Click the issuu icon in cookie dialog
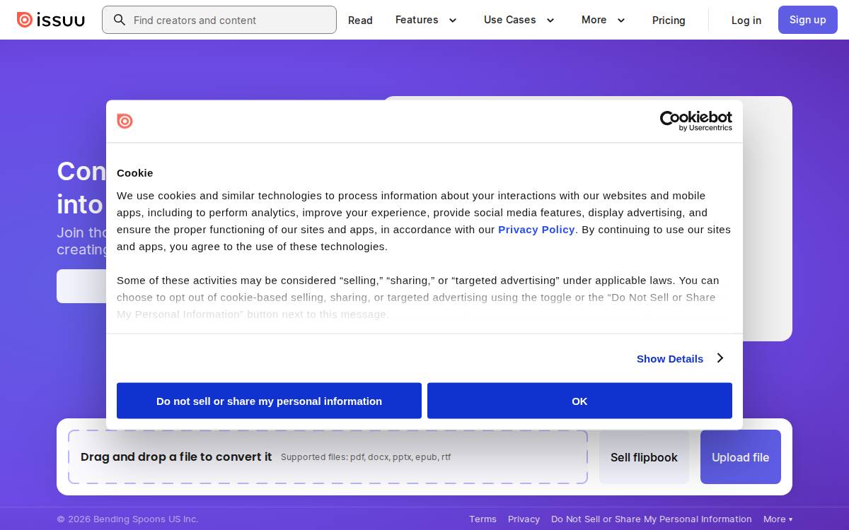The height and width of the screenshot is (530, 849). (125, 121)
